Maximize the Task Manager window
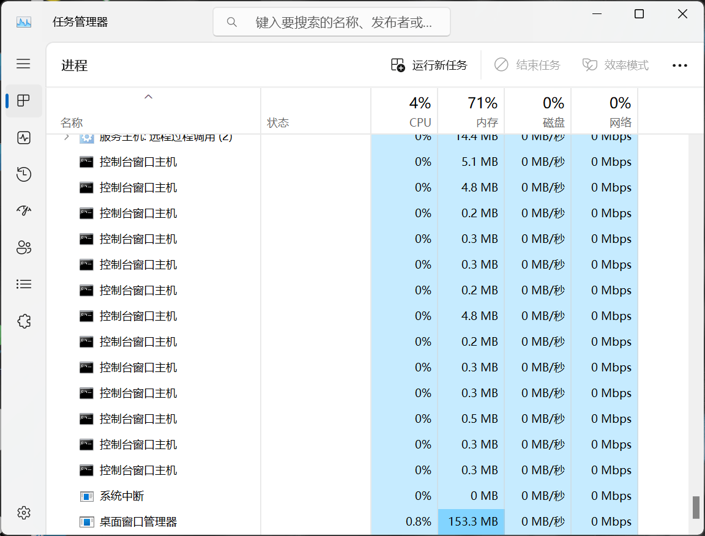The image size is (705, 536). point(639,14)
